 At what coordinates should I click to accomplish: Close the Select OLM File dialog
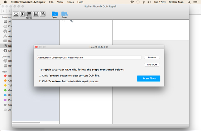36,47
